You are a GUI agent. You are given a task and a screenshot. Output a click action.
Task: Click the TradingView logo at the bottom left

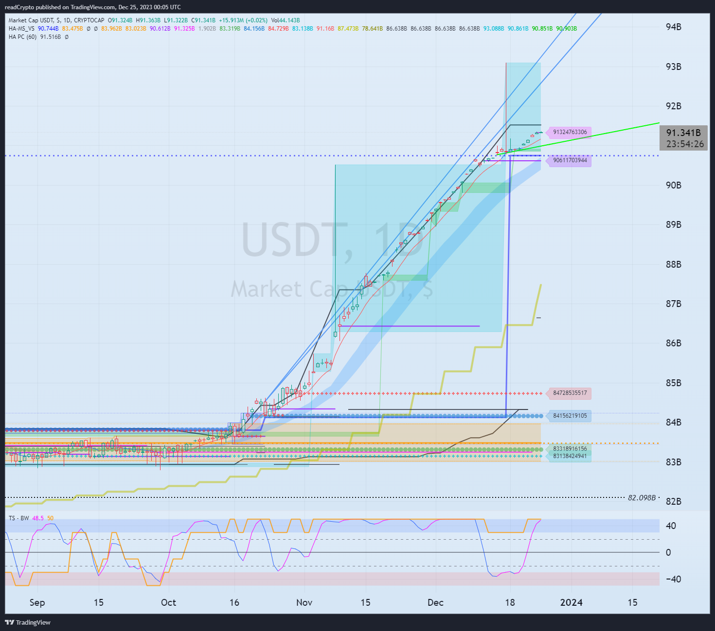point(27,622)
